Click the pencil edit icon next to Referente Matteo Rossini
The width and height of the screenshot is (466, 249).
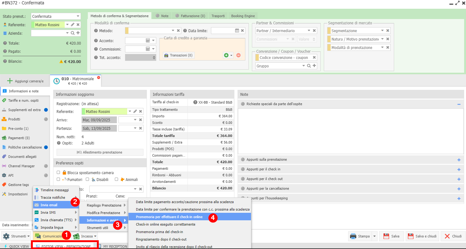(73, 25)
